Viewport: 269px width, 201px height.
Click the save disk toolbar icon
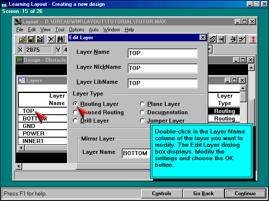pos(31,39)
